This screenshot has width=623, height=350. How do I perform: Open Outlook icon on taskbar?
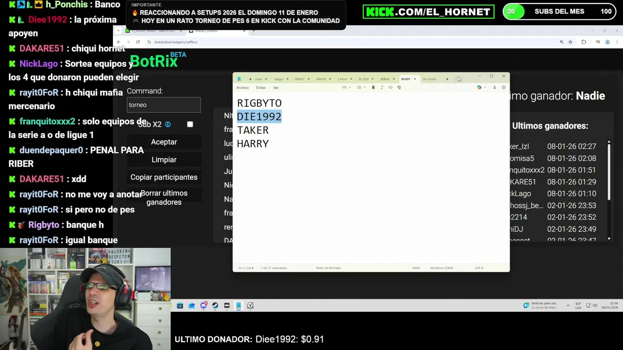click(191, 306)
